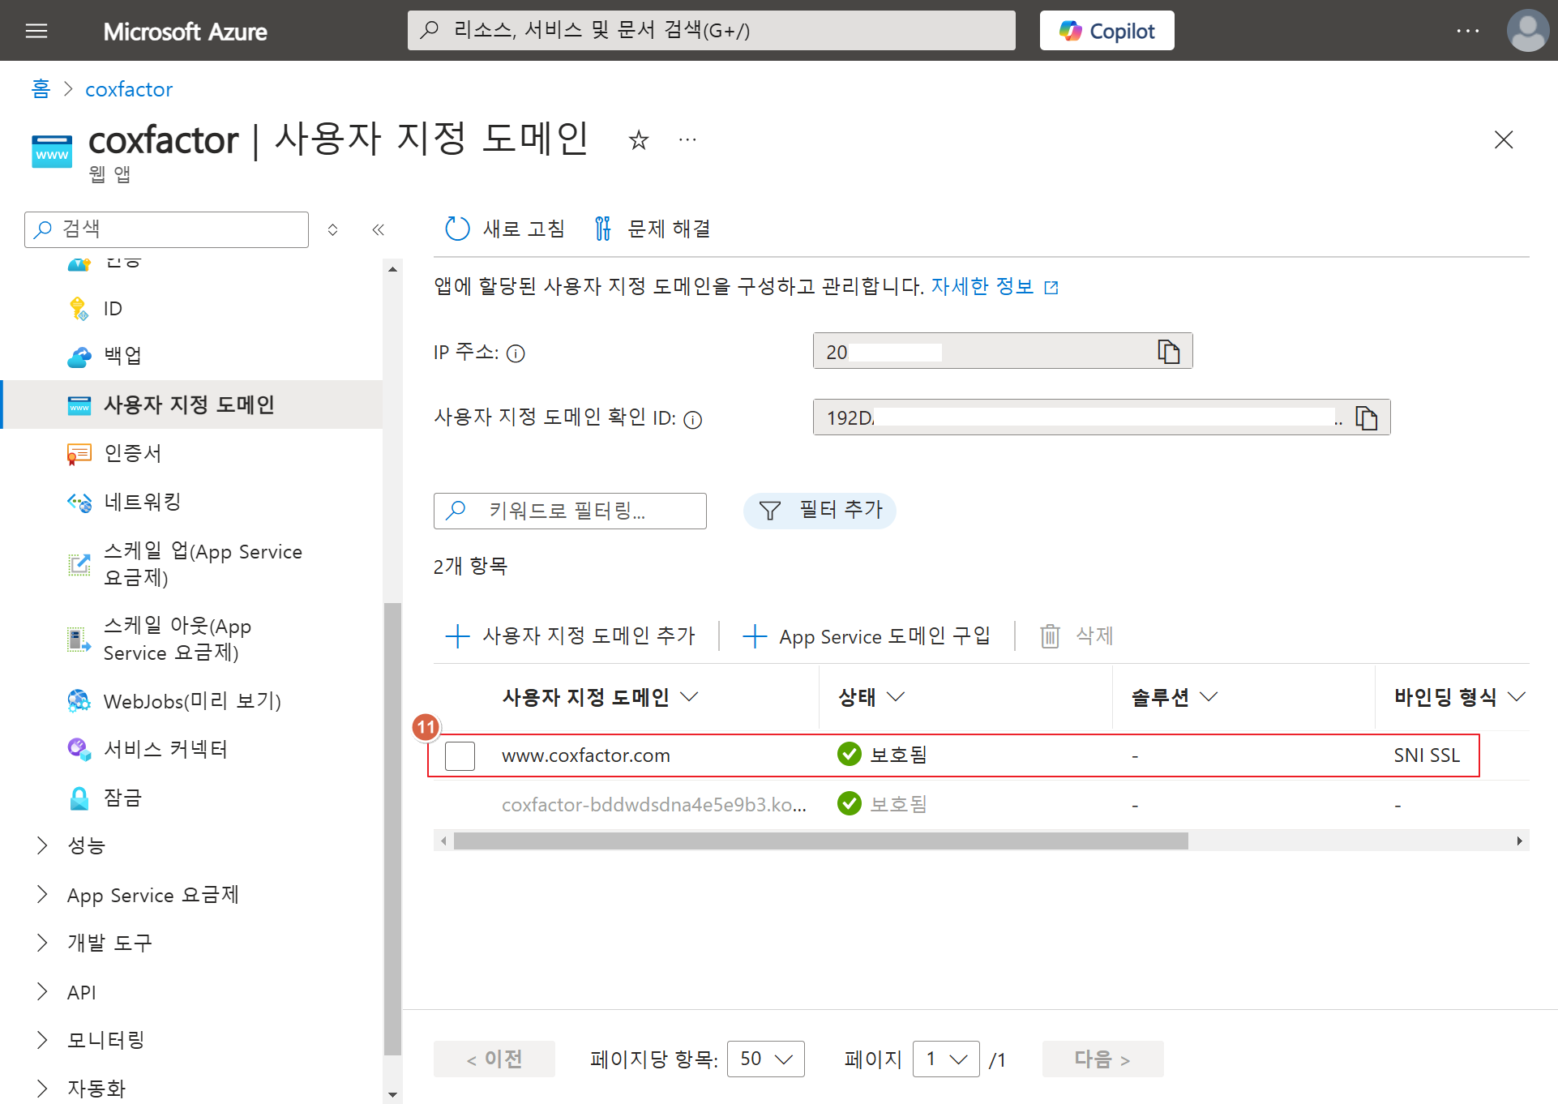Click the sidebar scroll-up arrow

pos(392,269)
